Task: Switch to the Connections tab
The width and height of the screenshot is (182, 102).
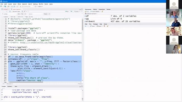Action: [x=102, y=9]
